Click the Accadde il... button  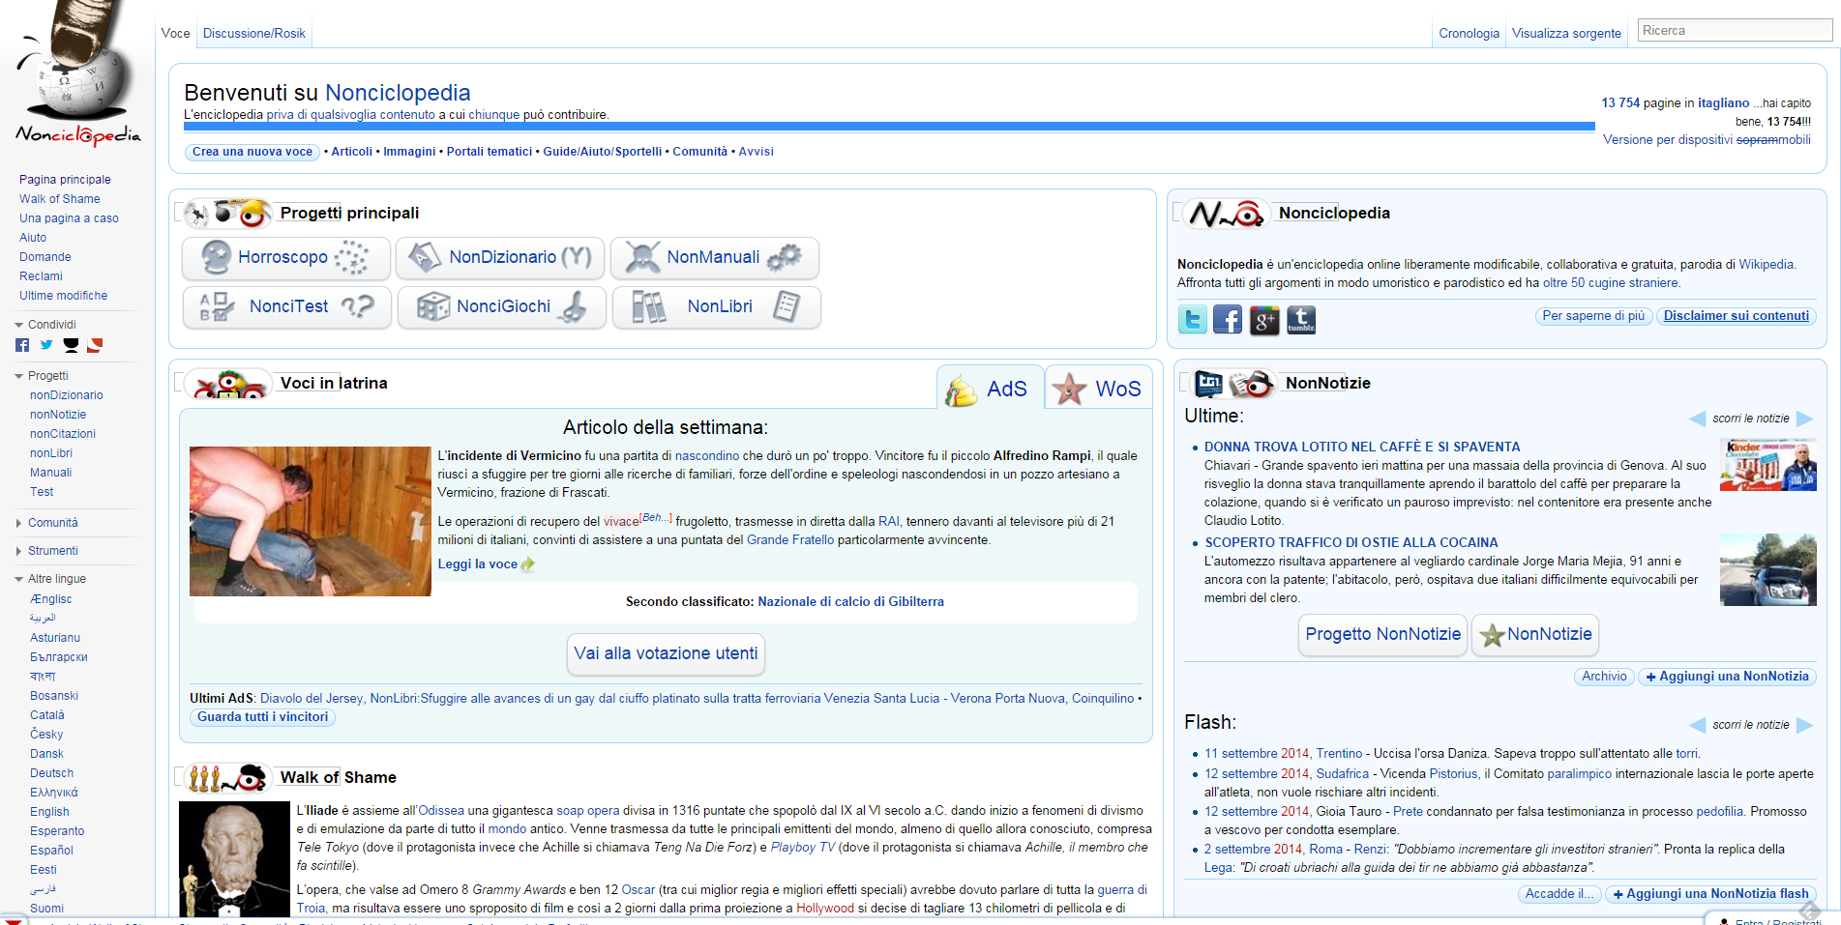click(x=1559, y=894)
